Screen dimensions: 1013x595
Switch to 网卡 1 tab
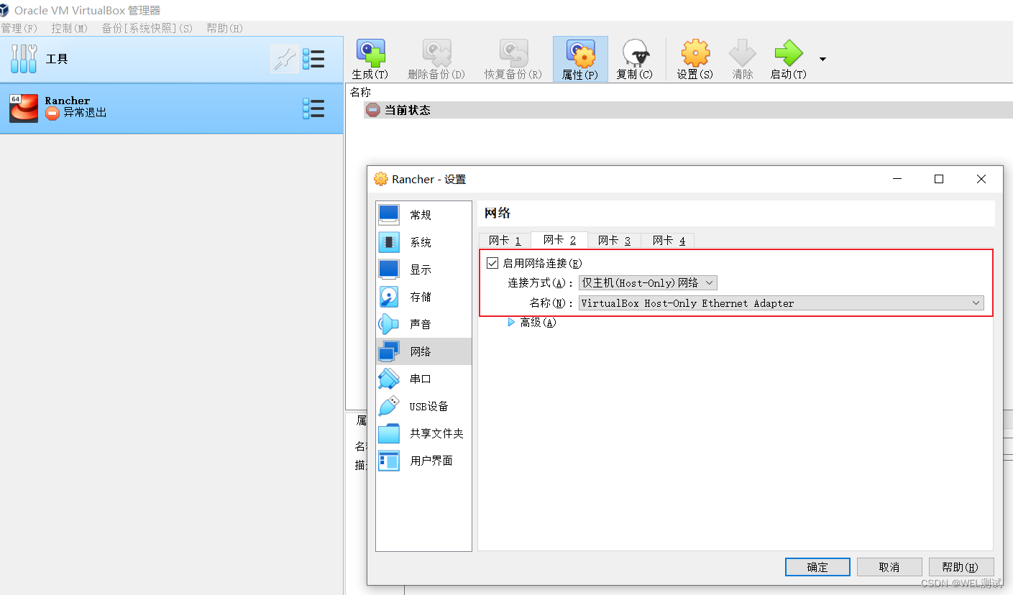pos(505,240)
